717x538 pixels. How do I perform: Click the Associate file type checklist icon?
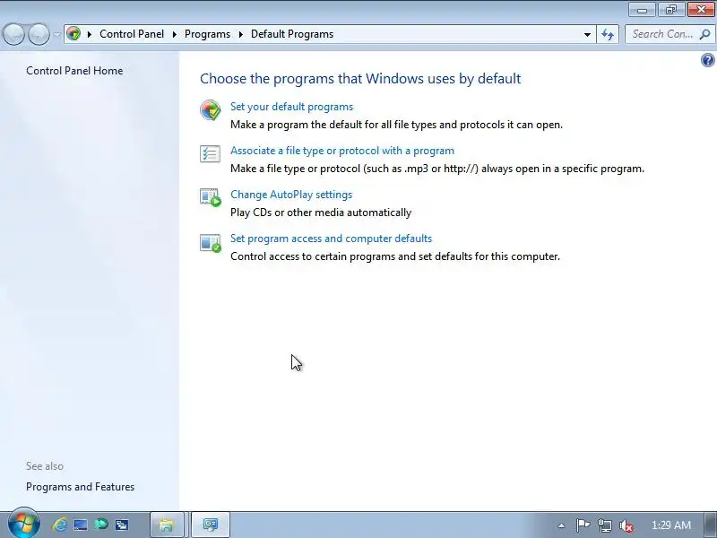pos(211,153)
